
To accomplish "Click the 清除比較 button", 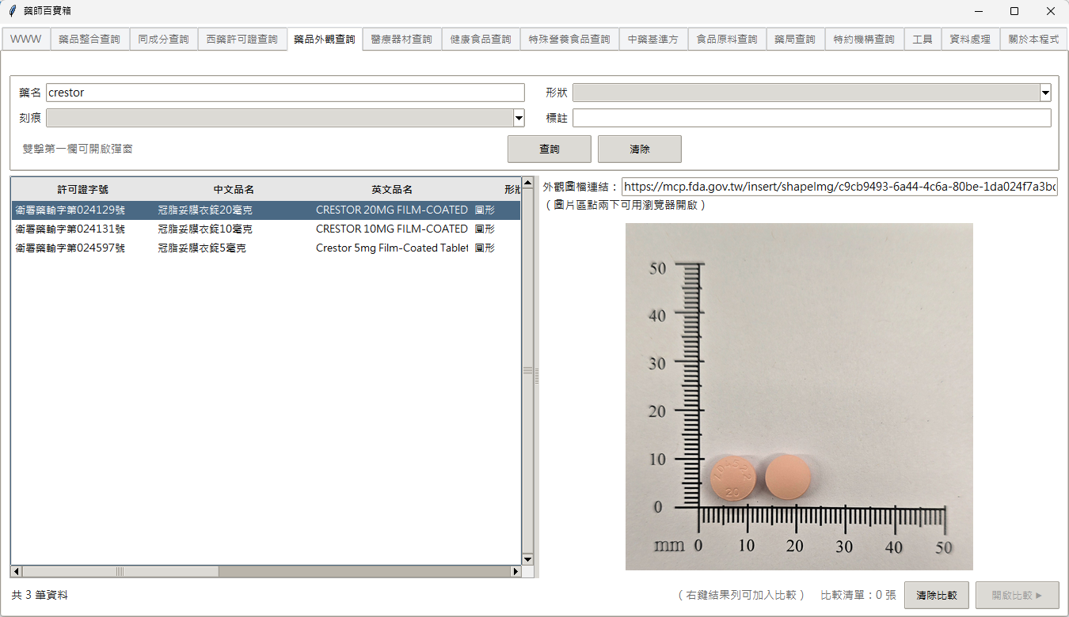I will click(x=937, y=596).
